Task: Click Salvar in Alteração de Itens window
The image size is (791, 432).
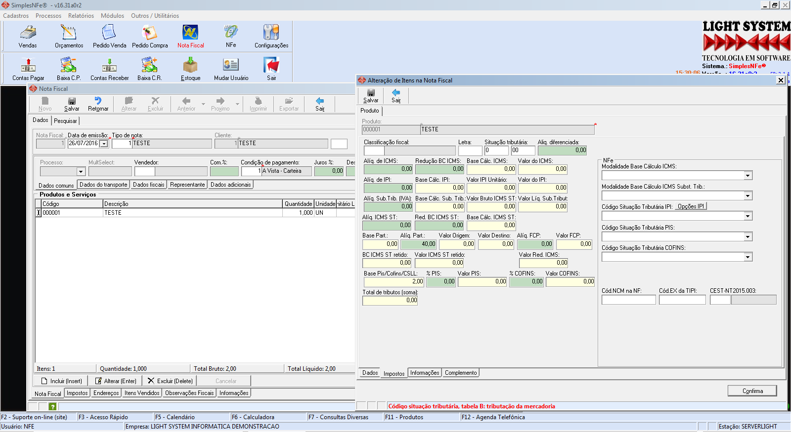Action: 371,96
